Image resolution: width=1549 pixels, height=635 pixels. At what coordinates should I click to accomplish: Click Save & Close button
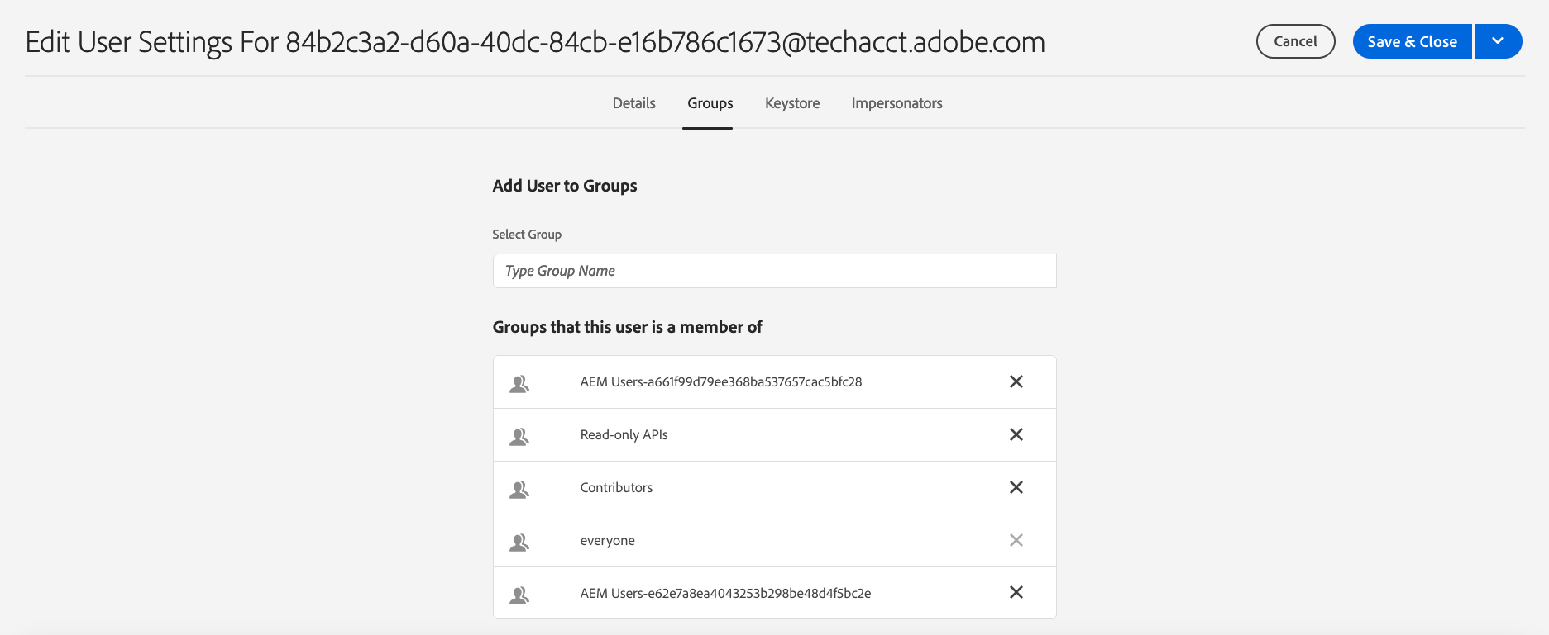tap(1412, 41)
